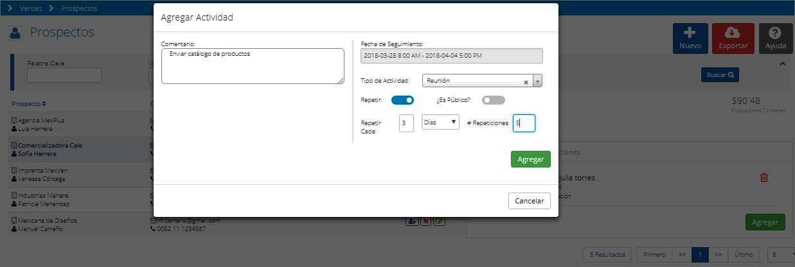Turn off the Repetir toggle
795x267 pixels.
coord(402,100)
